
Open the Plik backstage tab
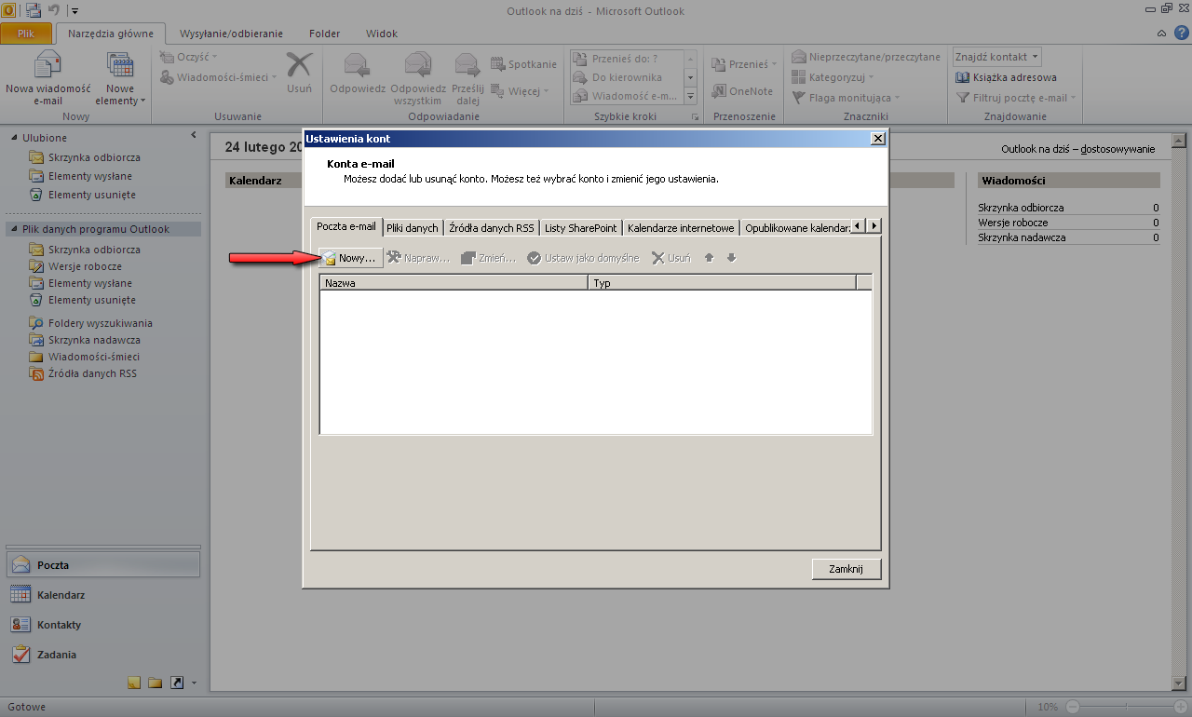[x=26, y=34]
